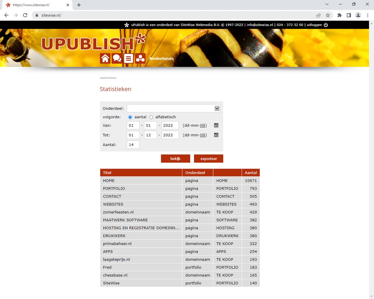This screenshot has width=374, height=299.
Task: Open the sitemap structure icon
Action: pos(140,58)
